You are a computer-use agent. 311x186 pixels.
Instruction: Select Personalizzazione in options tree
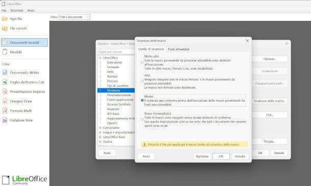click(119, 95)
